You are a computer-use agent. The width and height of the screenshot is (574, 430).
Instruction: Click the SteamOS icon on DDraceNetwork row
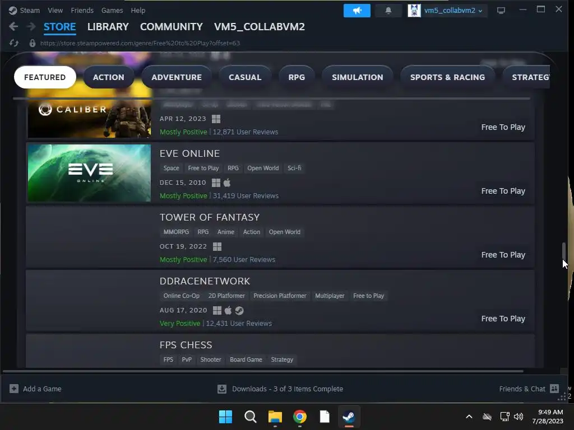coord(239,310)
